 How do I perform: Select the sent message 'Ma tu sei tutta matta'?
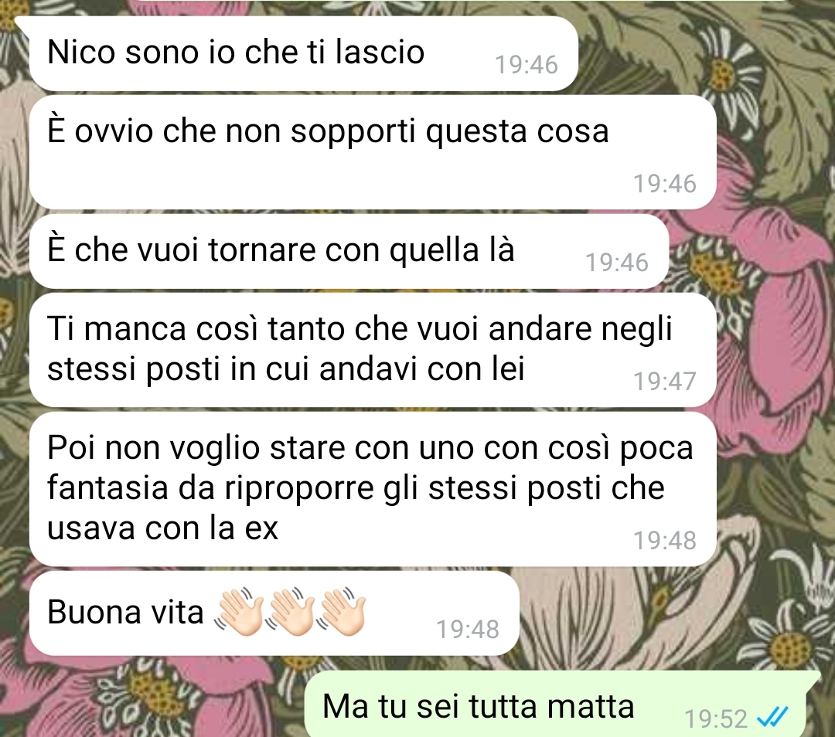(x=562, y=705)
